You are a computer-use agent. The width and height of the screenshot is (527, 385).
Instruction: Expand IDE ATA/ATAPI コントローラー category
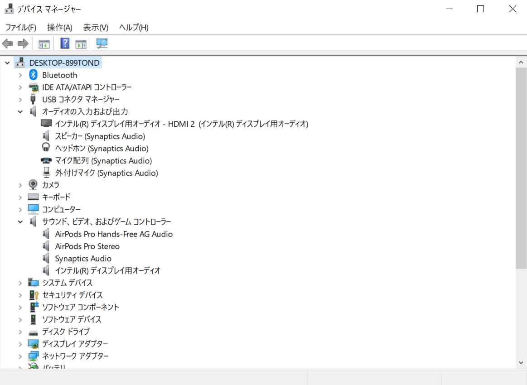tap(20, 88)
